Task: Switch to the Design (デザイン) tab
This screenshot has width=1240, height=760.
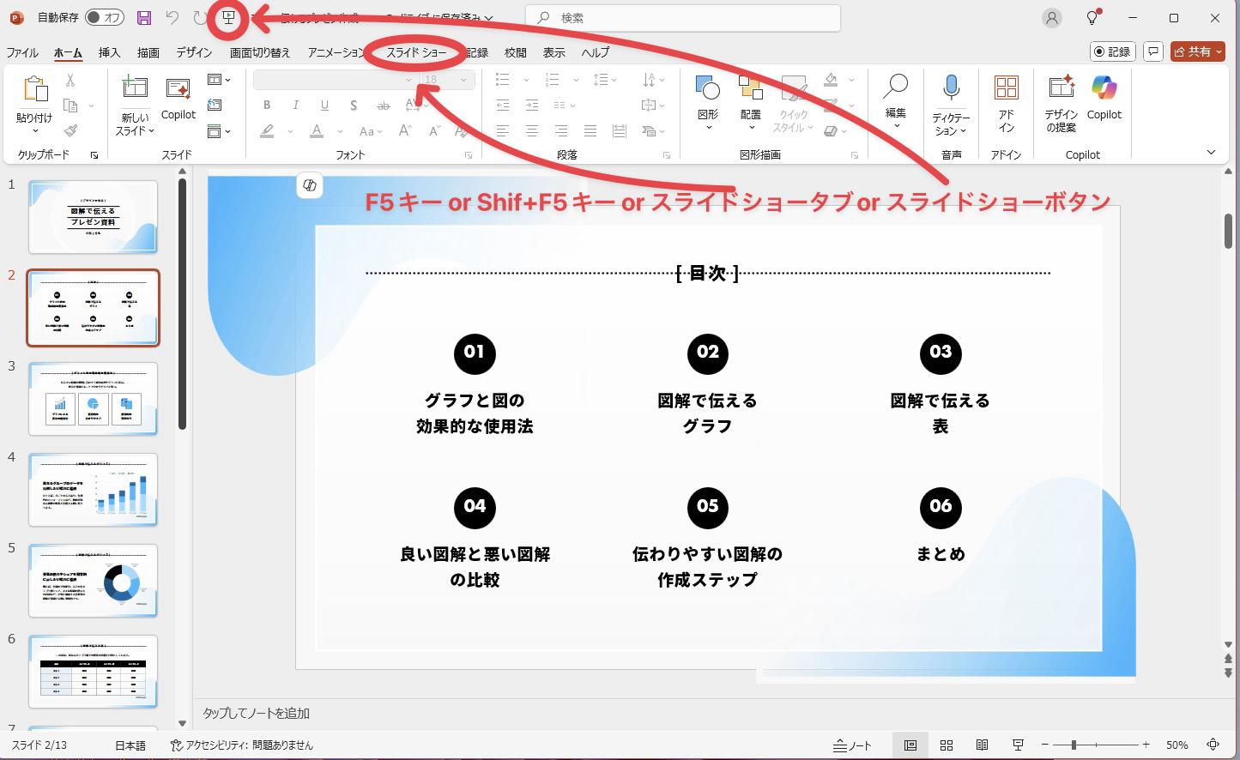Action: [x=194, y=52]
